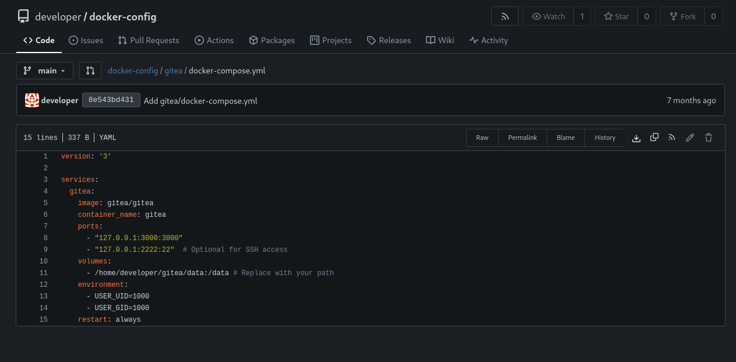Open the Issues tab
The width and height of the screenshot is (736, 362).
pos(86,40)
